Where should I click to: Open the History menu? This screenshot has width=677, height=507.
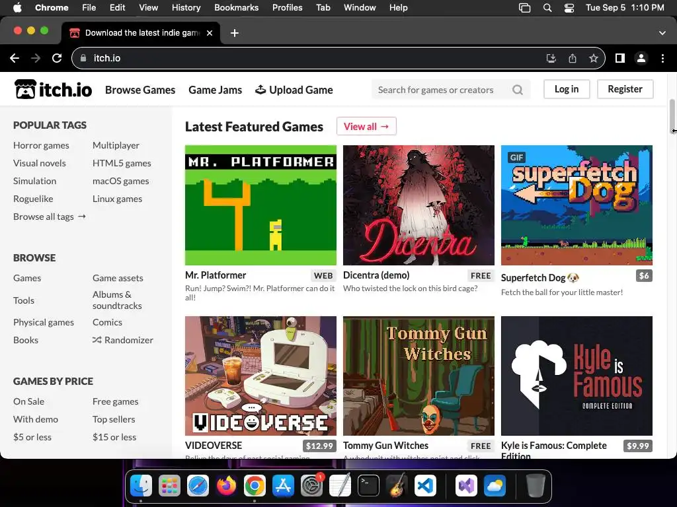tap(186, 8)
